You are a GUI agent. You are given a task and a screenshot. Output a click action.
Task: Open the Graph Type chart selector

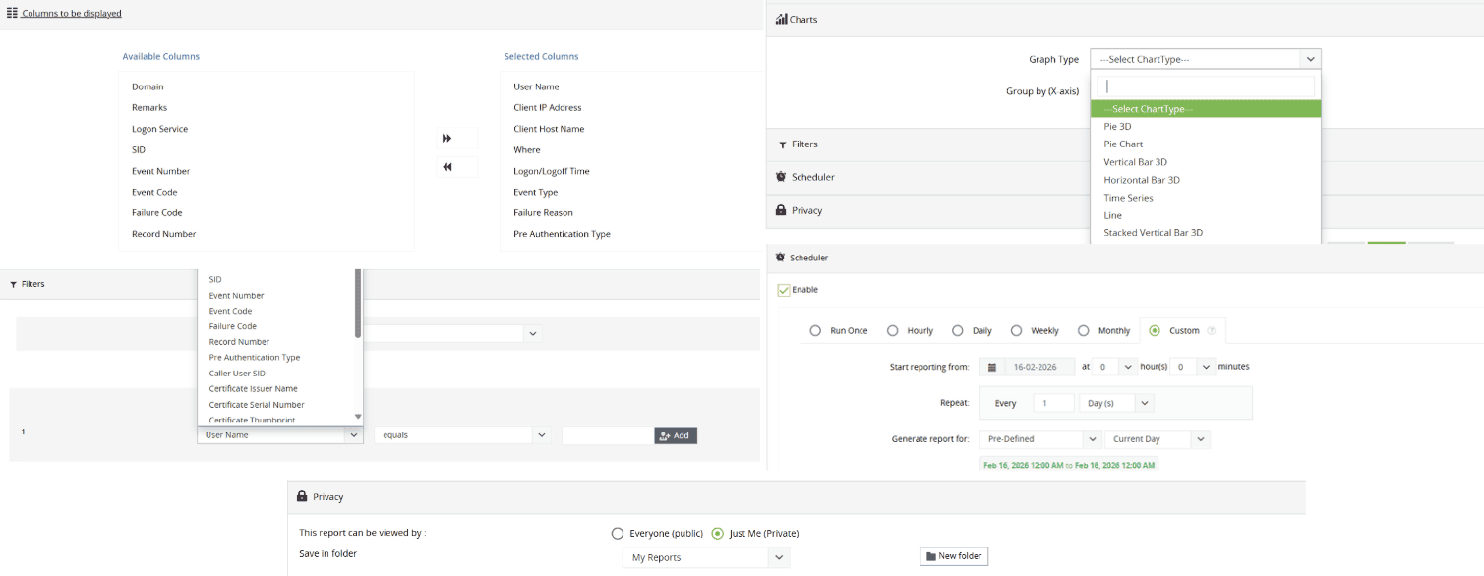click(x=1205, y=58)
